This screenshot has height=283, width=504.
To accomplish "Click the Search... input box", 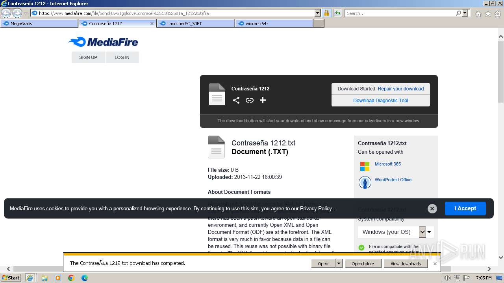I will point(400,13).
